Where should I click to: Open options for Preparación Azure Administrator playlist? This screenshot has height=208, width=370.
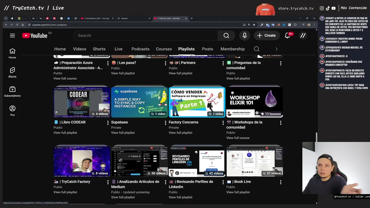pyautogui.click(x=108, y=63)
